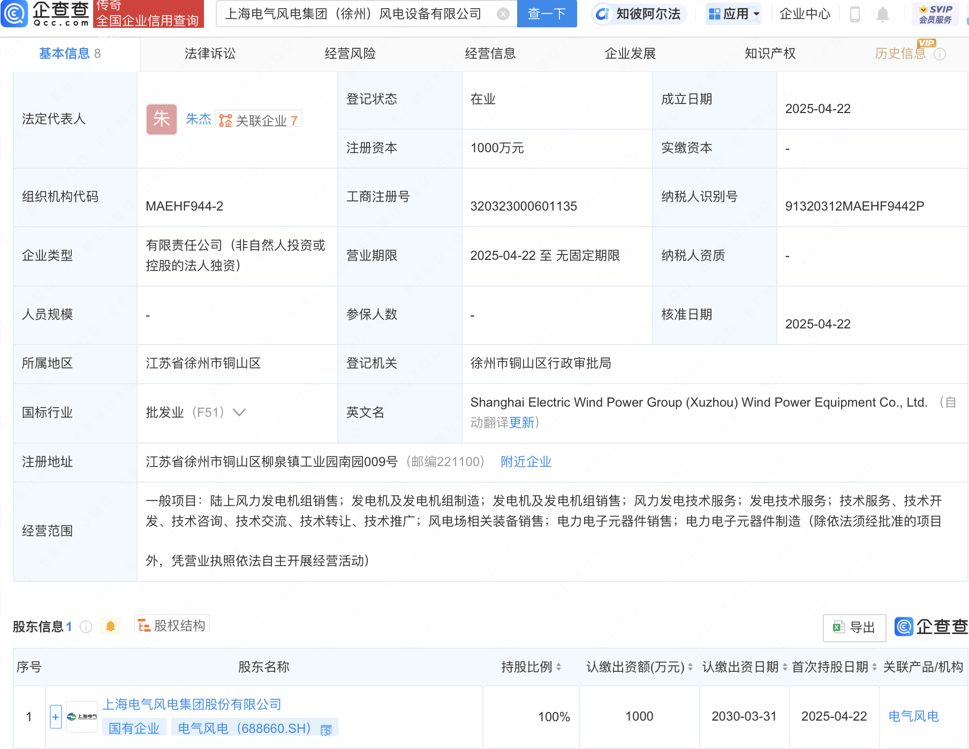This screenshot has height=749, width=969.
Task: Open 股权结构 via its chart icon
Action: 143,625
